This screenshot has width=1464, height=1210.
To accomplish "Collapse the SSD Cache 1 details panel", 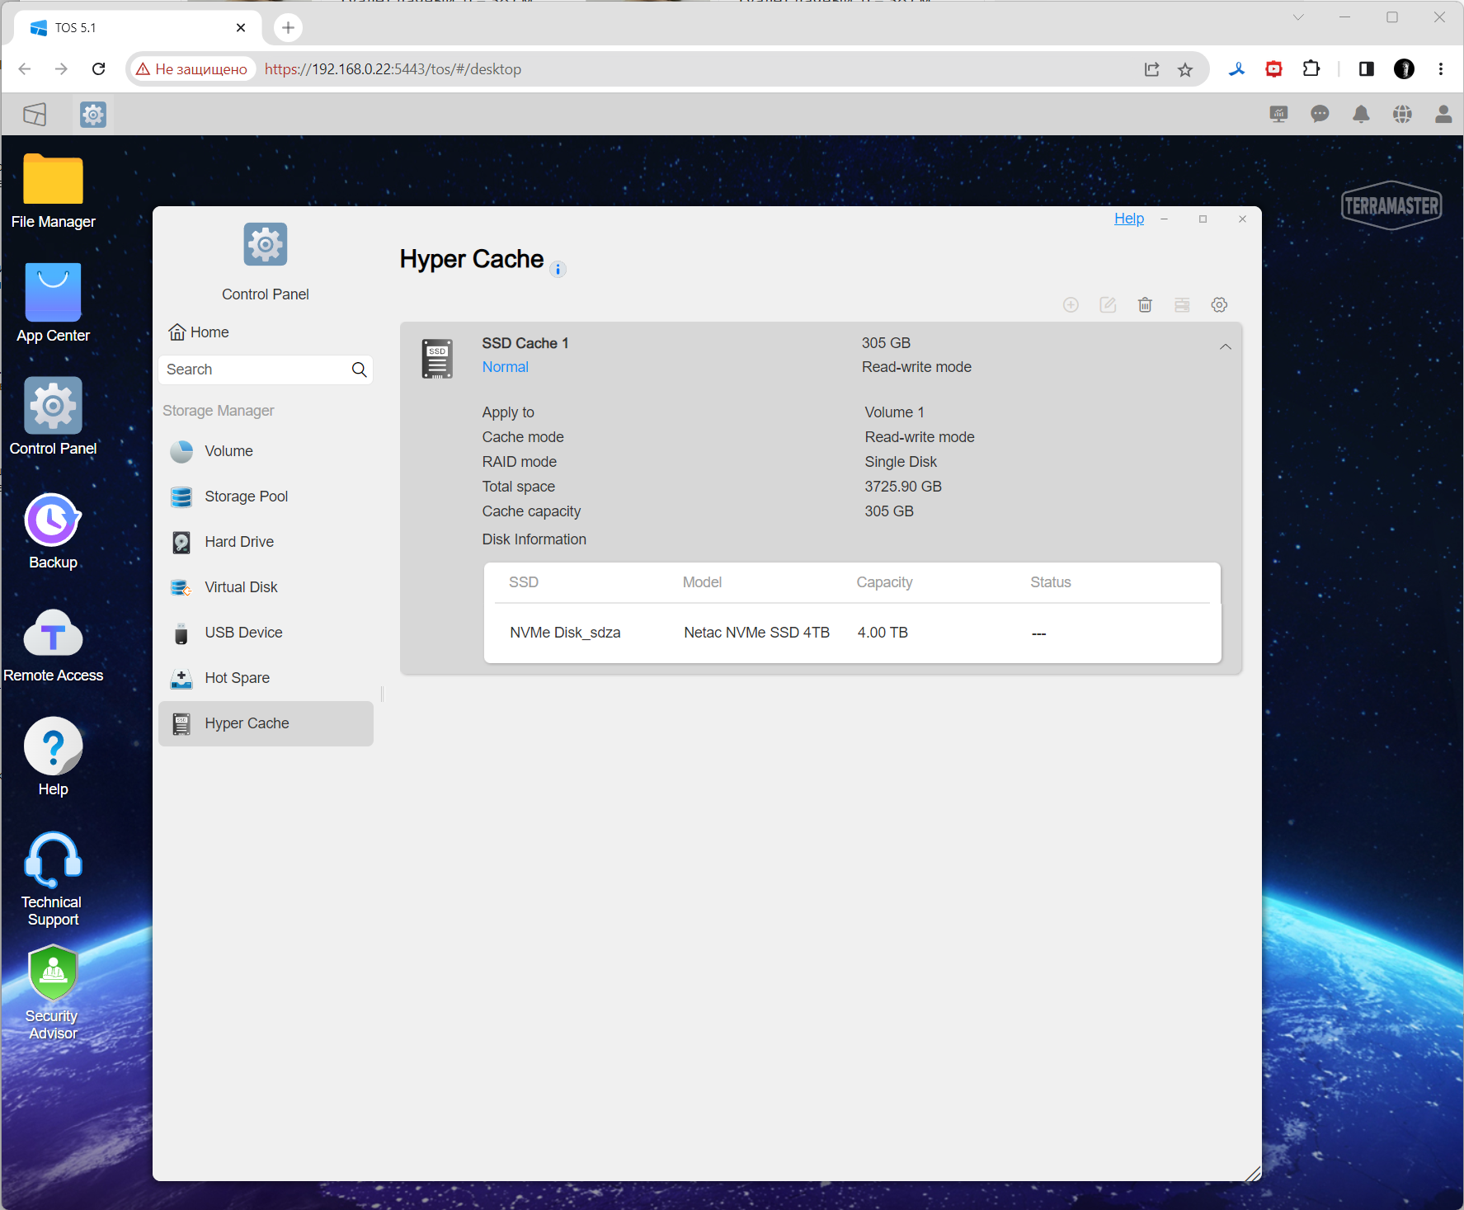I will click(x=1226, y=347).
